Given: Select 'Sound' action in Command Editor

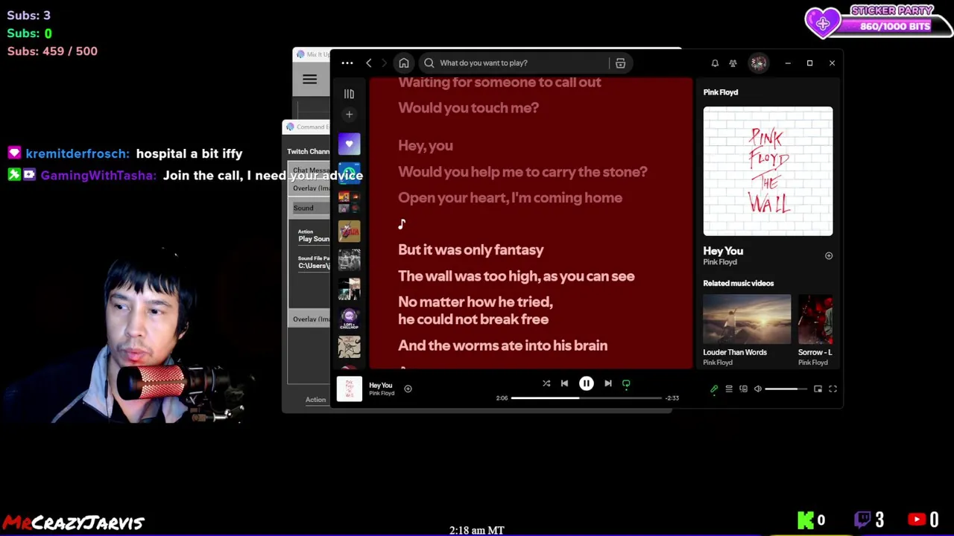Looking at the screenshot, I should [x=311, y=208].
